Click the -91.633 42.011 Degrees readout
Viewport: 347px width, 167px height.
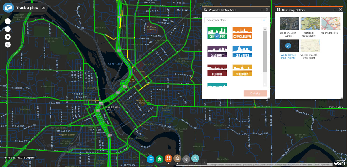tap(21, 158)
